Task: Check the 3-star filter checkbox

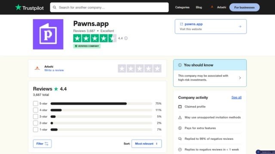Action: coord(35,116)
